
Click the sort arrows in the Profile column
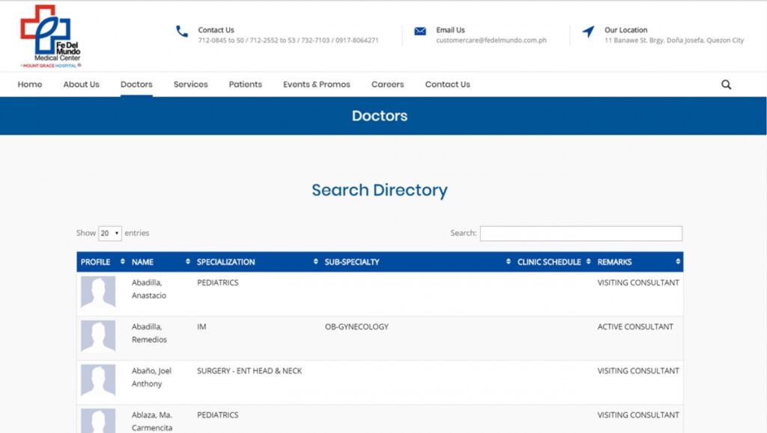coord(123,262)
